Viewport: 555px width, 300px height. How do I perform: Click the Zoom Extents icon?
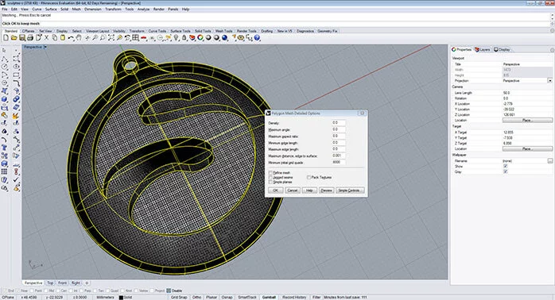click(x=111, y=38)
